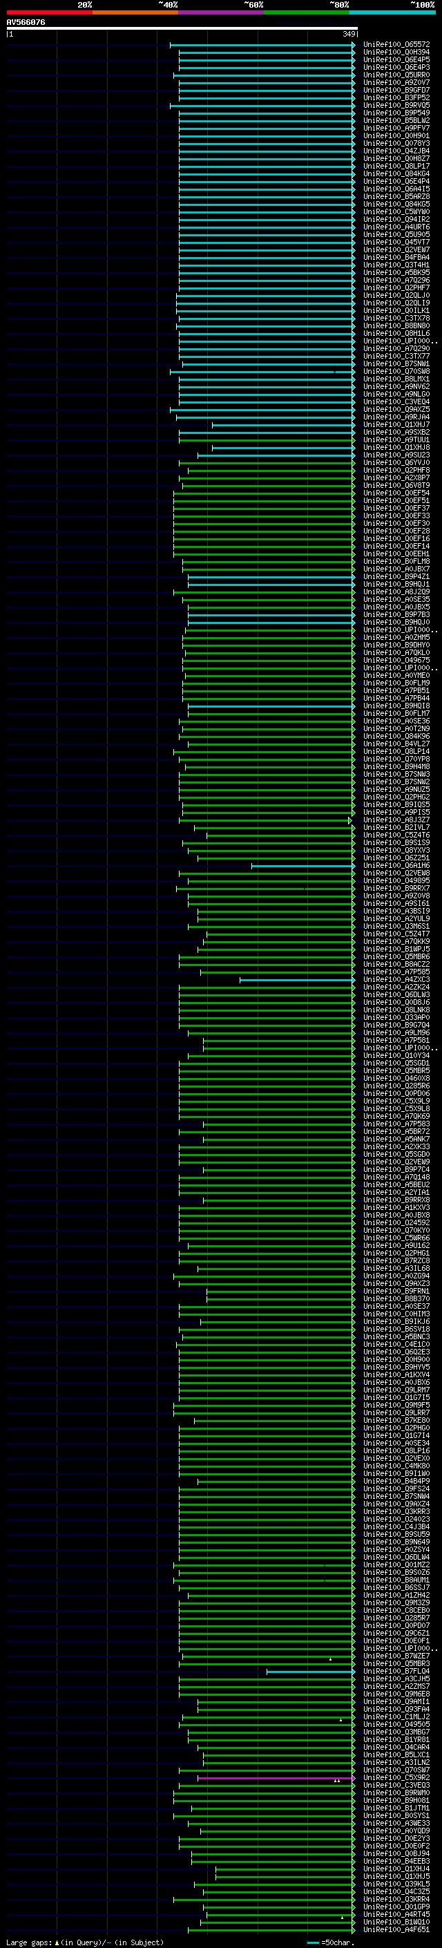
Task: Select label UniRef100_A0YQD9
Action: click(396, 1831)
